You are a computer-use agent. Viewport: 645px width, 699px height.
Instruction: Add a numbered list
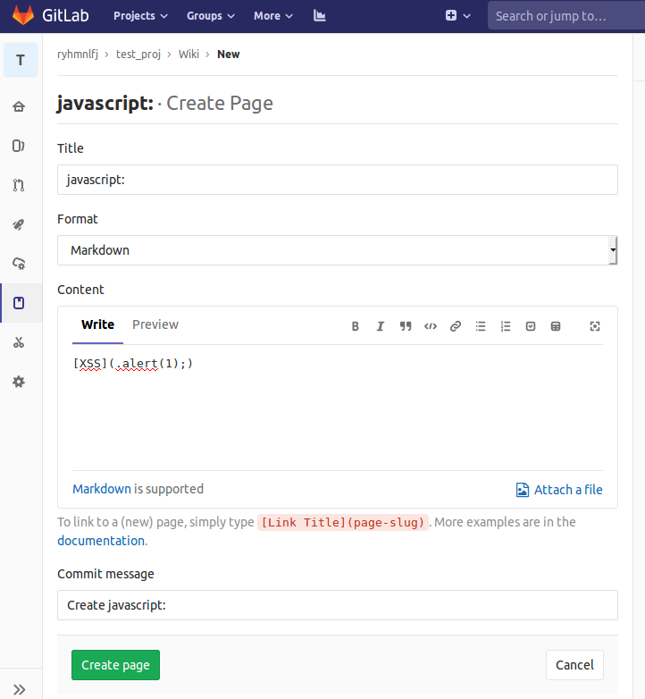click(506, 326)
